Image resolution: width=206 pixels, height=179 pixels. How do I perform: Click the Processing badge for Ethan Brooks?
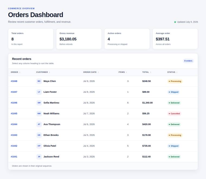[x=175, y=135]
